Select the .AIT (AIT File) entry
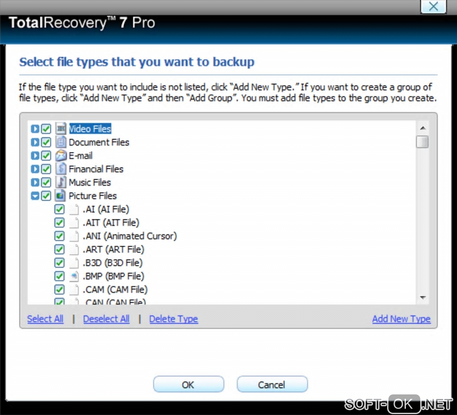 (111, 222)
